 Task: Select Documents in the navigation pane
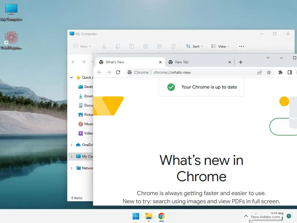pos(86,105)
